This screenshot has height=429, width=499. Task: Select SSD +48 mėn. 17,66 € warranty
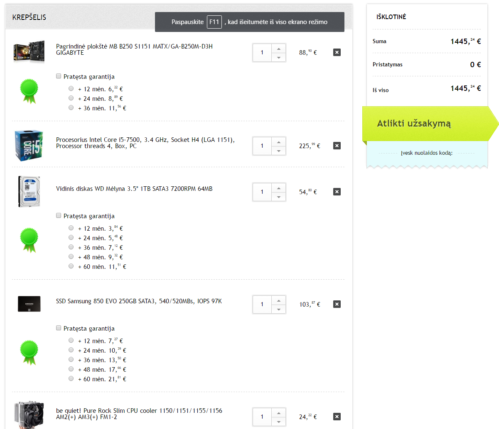coord(71,369)
